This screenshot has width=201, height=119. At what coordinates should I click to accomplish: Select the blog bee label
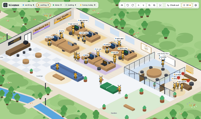pos(86,55)
